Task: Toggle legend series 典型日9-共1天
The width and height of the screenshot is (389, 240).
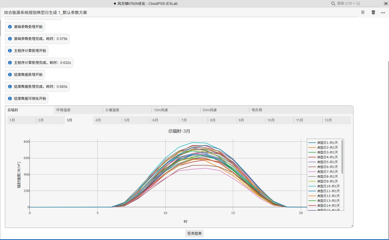Action: click(x=323, y=181)
